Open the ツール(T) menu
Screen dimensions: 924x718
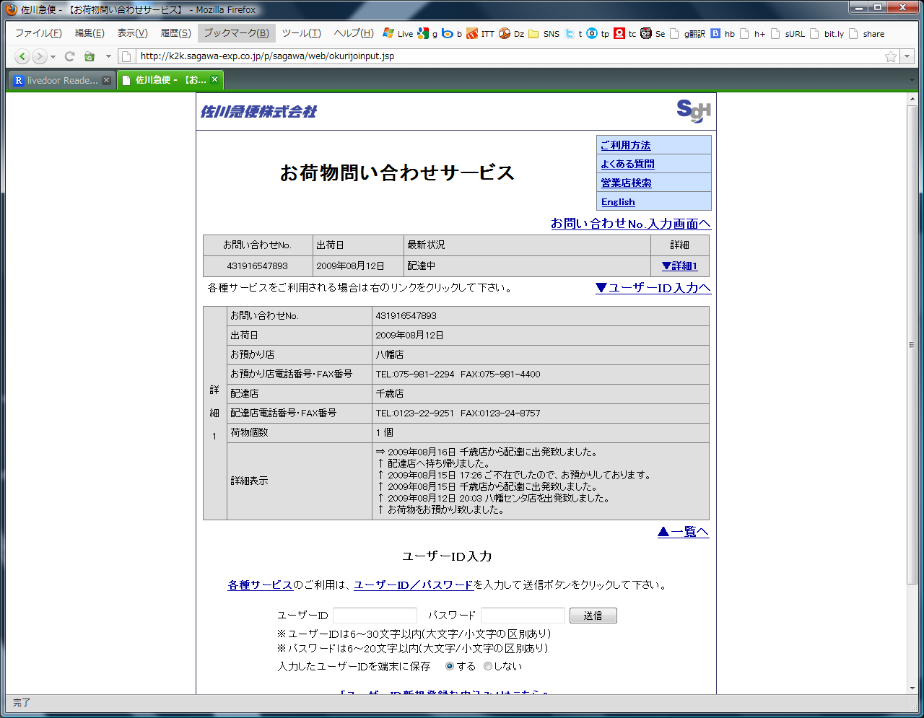301,33
